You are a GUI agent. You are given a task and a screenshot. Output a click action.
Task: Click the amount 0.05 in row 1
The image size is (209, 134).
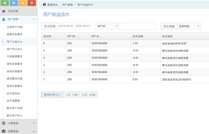click(x=135, y=79)
